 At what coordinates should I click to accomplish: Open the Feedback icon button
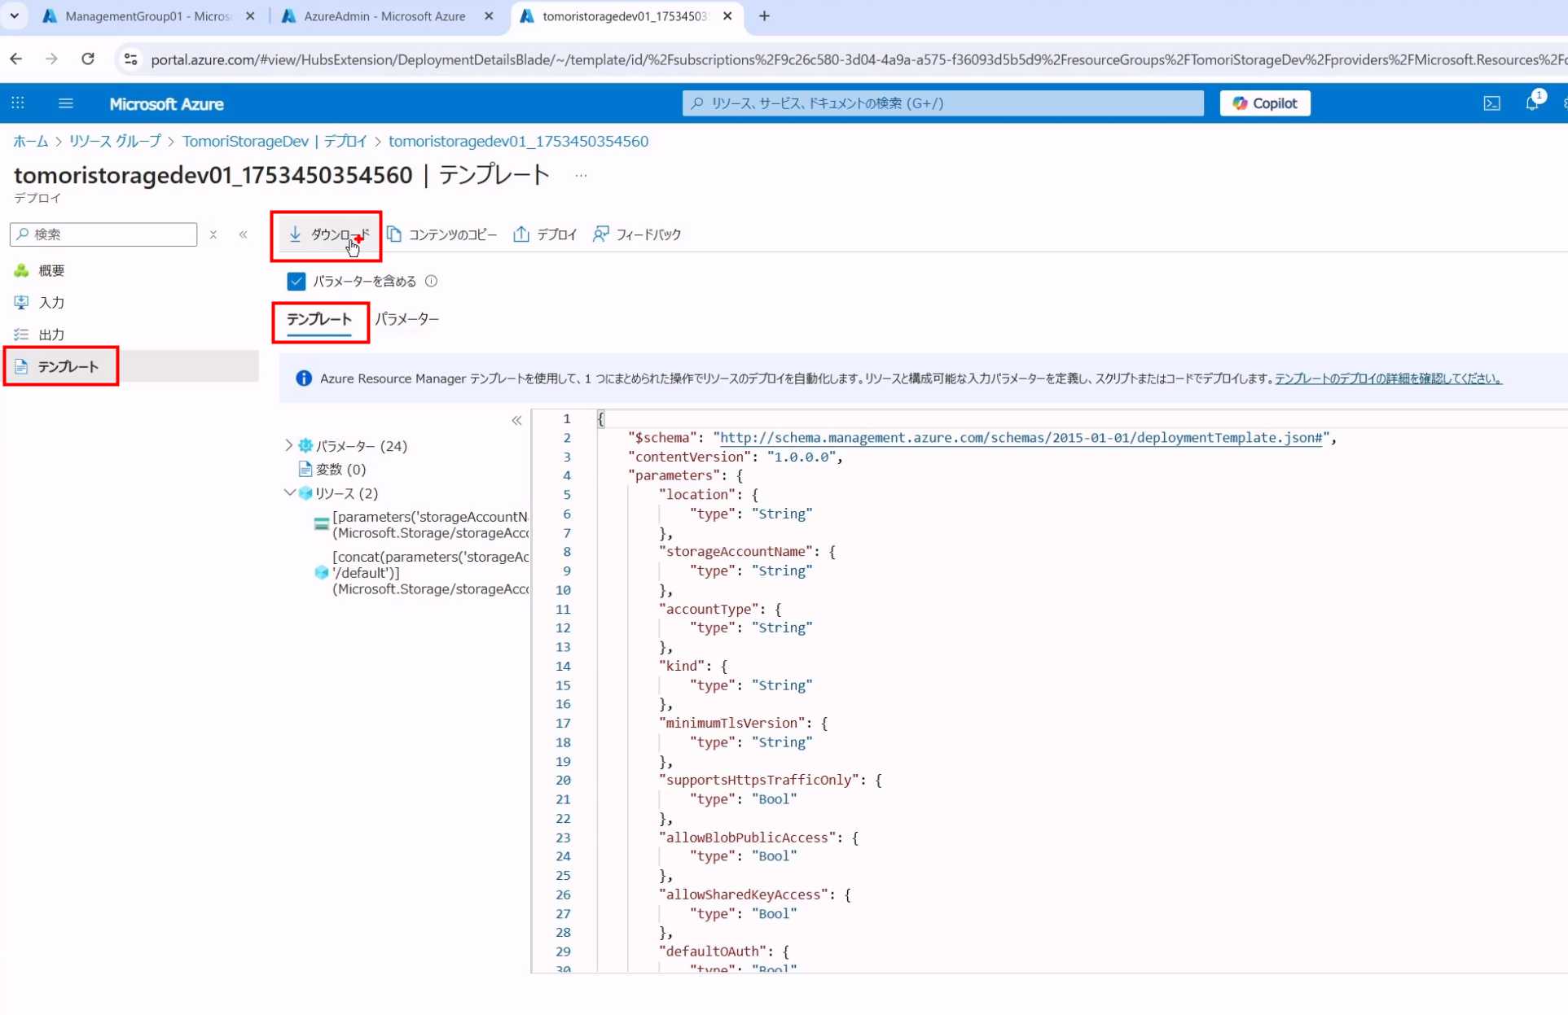pos(601,234)
